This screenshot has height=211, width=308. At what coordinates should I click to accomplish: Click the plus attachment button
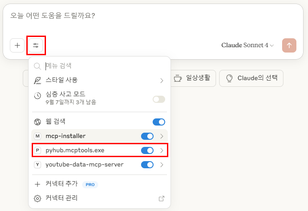(17, 45)
